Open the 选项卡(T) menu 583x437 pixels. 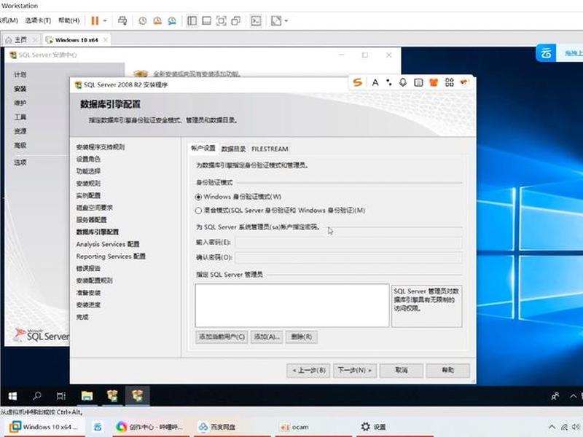click(38, 20)
